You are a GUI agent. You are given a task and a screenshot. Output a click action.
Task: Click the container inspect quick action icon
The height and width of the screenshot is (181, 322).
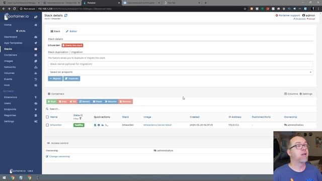point(99,125)
